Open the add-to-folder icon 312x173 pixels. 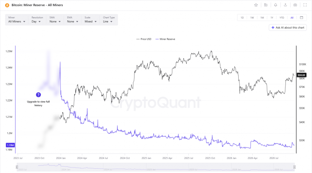click(266, 5)
